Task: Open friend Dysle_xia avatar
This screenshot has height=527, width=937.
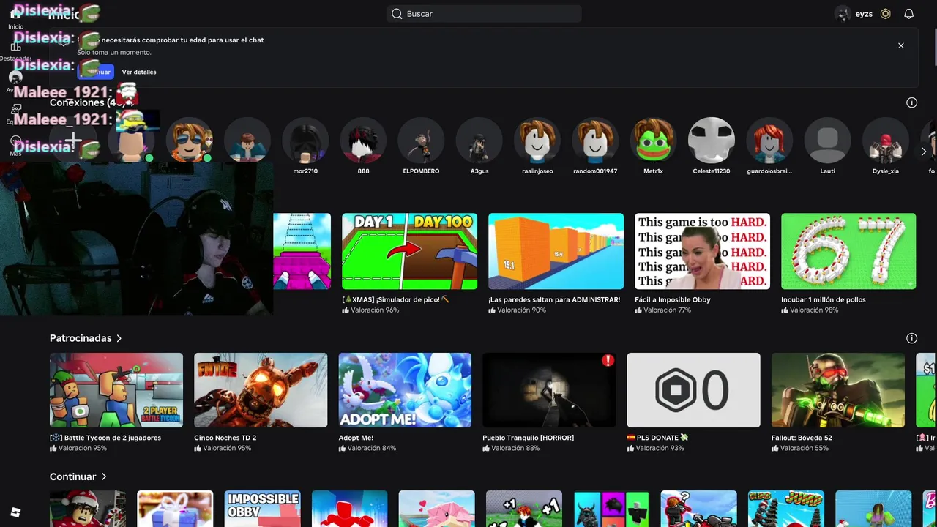Action: [x=886, y=141]
